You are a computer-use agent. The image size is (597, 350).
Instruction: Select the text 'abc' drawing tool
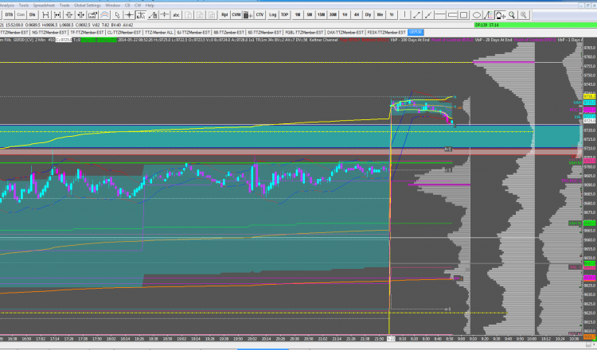[x=176, y=15]
